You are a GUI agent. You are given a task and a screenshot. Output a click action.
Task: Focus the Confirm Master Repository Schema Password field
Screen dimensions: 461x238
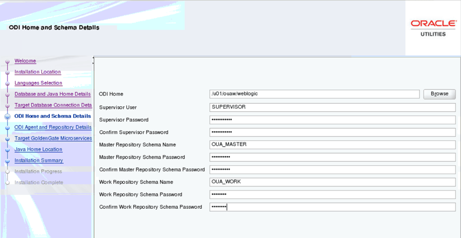point(332,170)
